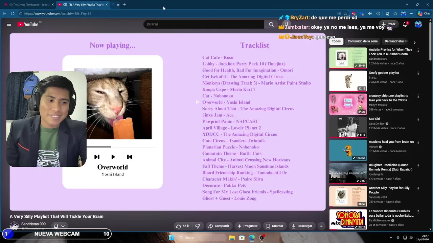This screenshot has width=433, height=243.
Task: Open Microsoft Store from taskbar
Action: 242,238
